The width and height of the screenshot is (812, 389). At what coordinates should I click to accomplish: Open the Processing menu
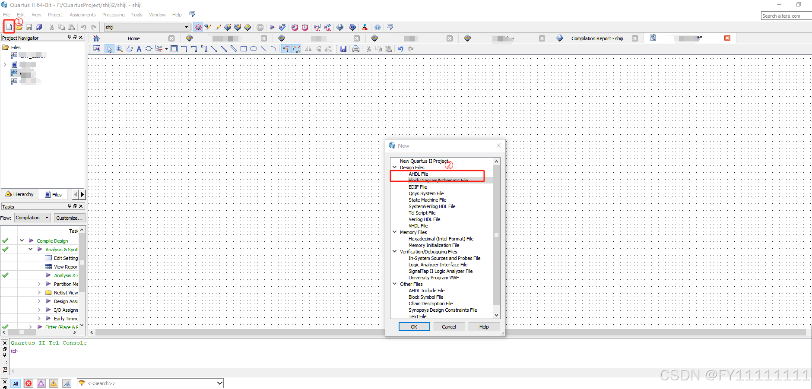[x=113, y=15]
